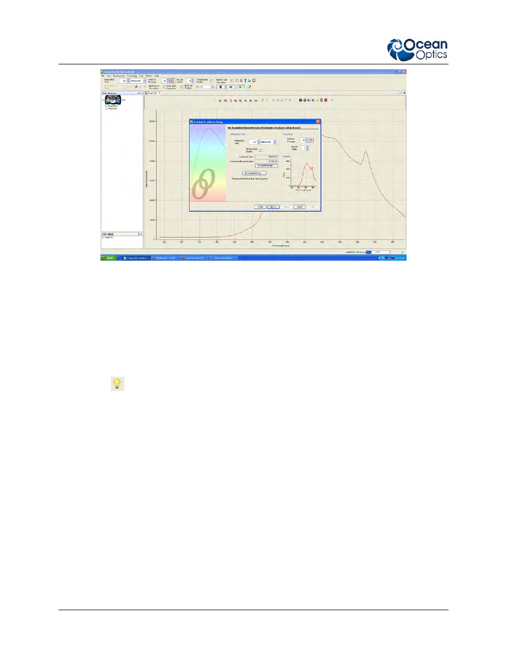Click the T transmission mode icon
Screen dimensions: 507x657
tap(286, 101)
